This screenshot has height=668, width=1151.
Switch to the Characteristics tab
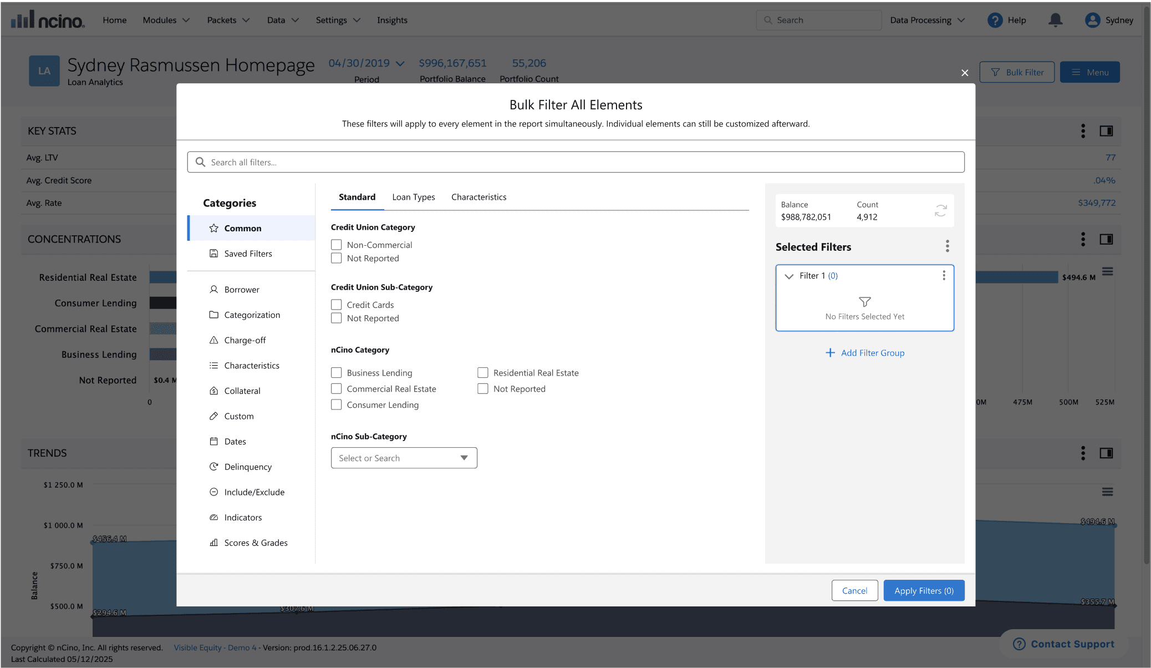(x=478, y=197)
